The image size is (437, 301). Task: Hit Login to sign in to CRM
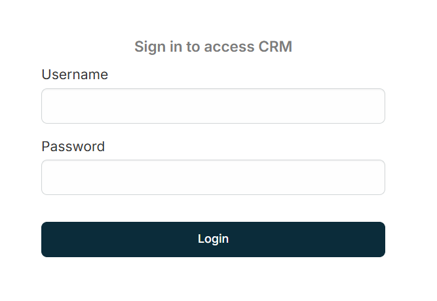click(x=213, y=239)
